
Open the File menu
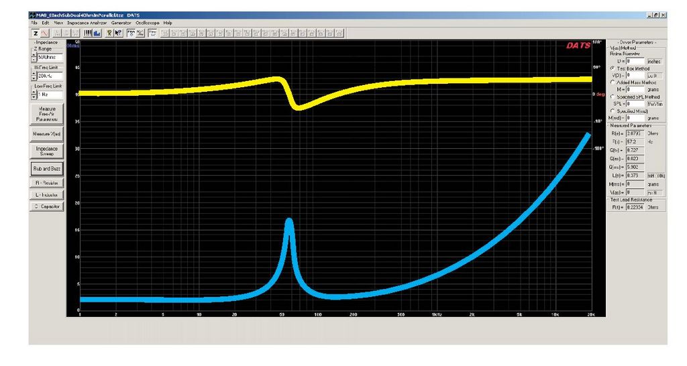[34, 23]
